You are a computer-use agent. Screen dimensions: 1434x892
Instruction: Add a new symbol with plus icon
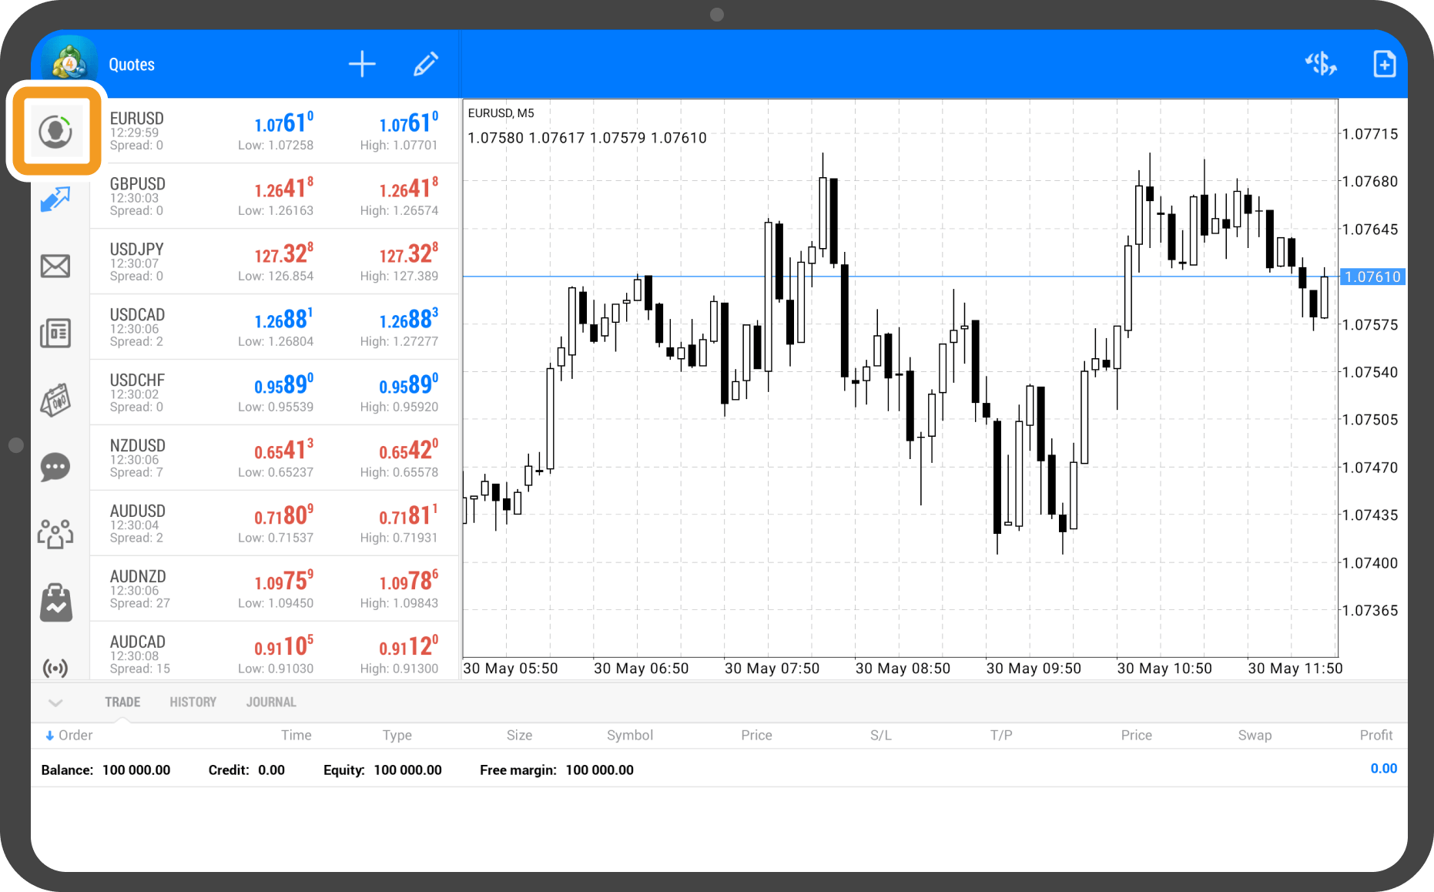point(362,64)
